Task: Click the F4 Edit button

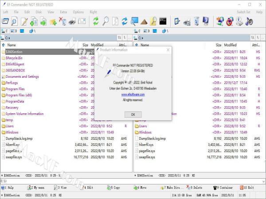Action: [87, 188]
